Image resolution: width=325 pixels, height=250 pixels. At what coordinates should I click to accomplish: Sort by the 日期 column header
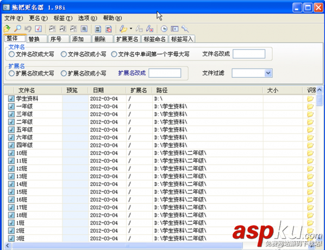107,90
